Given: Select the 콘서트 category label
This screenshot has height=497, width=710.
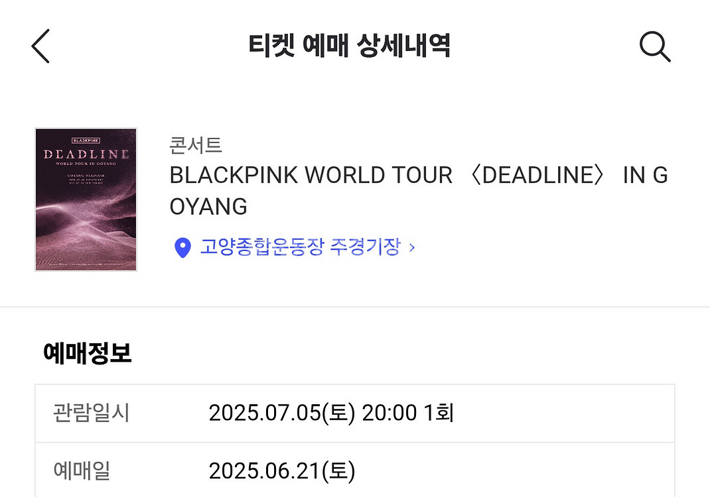Looking at the screenshot, I should pos(196,145).
